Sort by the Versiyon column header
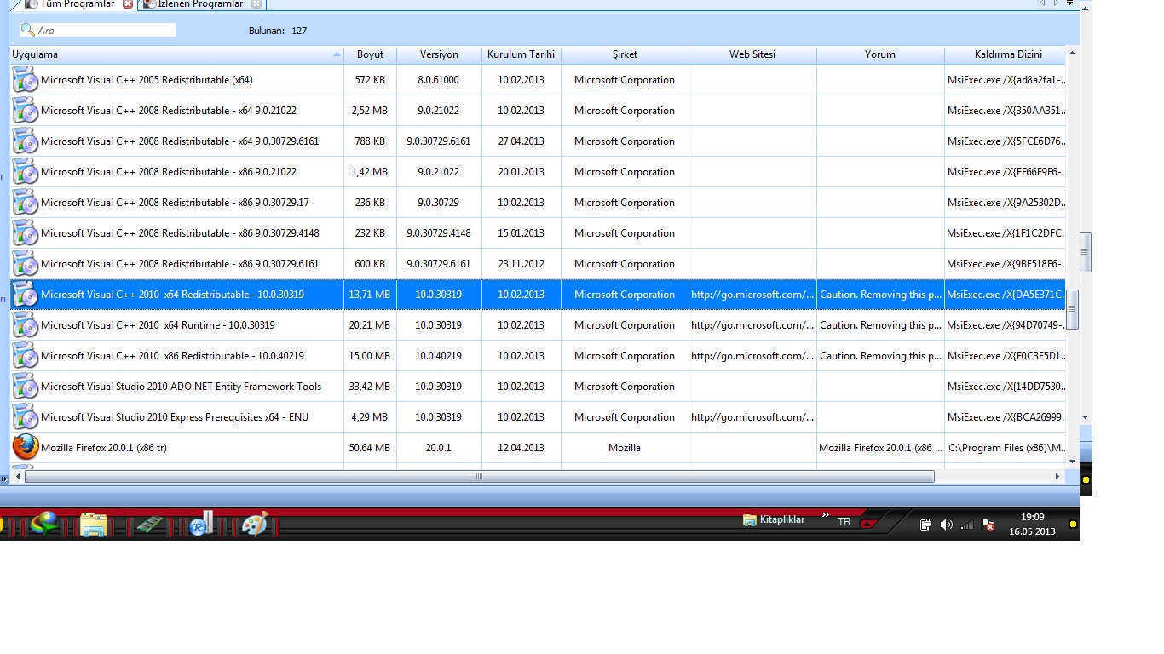Image resolution: width=1164 pixels, height=654 pixels. click(439, 54)
